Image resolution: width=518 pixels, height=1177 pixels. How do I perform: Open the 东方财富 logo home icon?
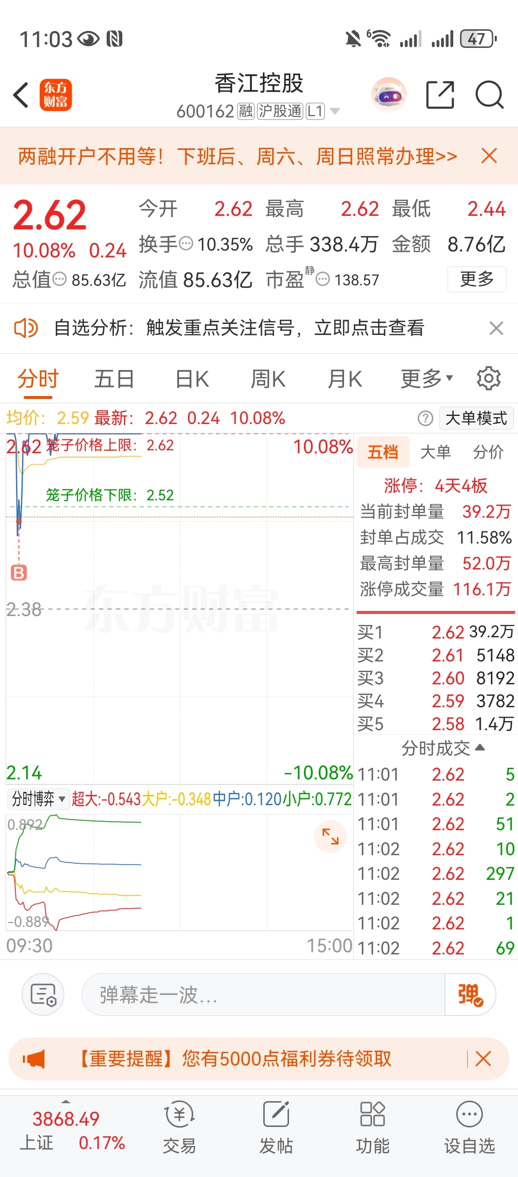[x=55, y=95]
